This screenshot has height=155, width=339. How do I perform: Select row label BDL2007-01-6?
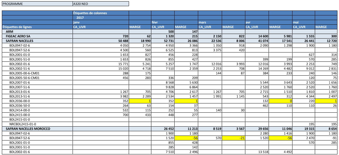[38, 82]
